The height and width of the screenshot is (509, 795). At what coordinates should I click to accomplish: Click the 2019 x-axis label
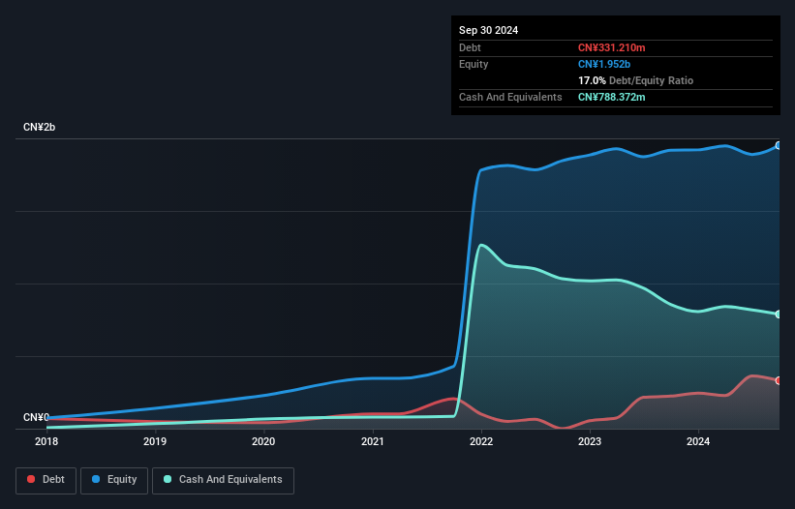[155, 441]
